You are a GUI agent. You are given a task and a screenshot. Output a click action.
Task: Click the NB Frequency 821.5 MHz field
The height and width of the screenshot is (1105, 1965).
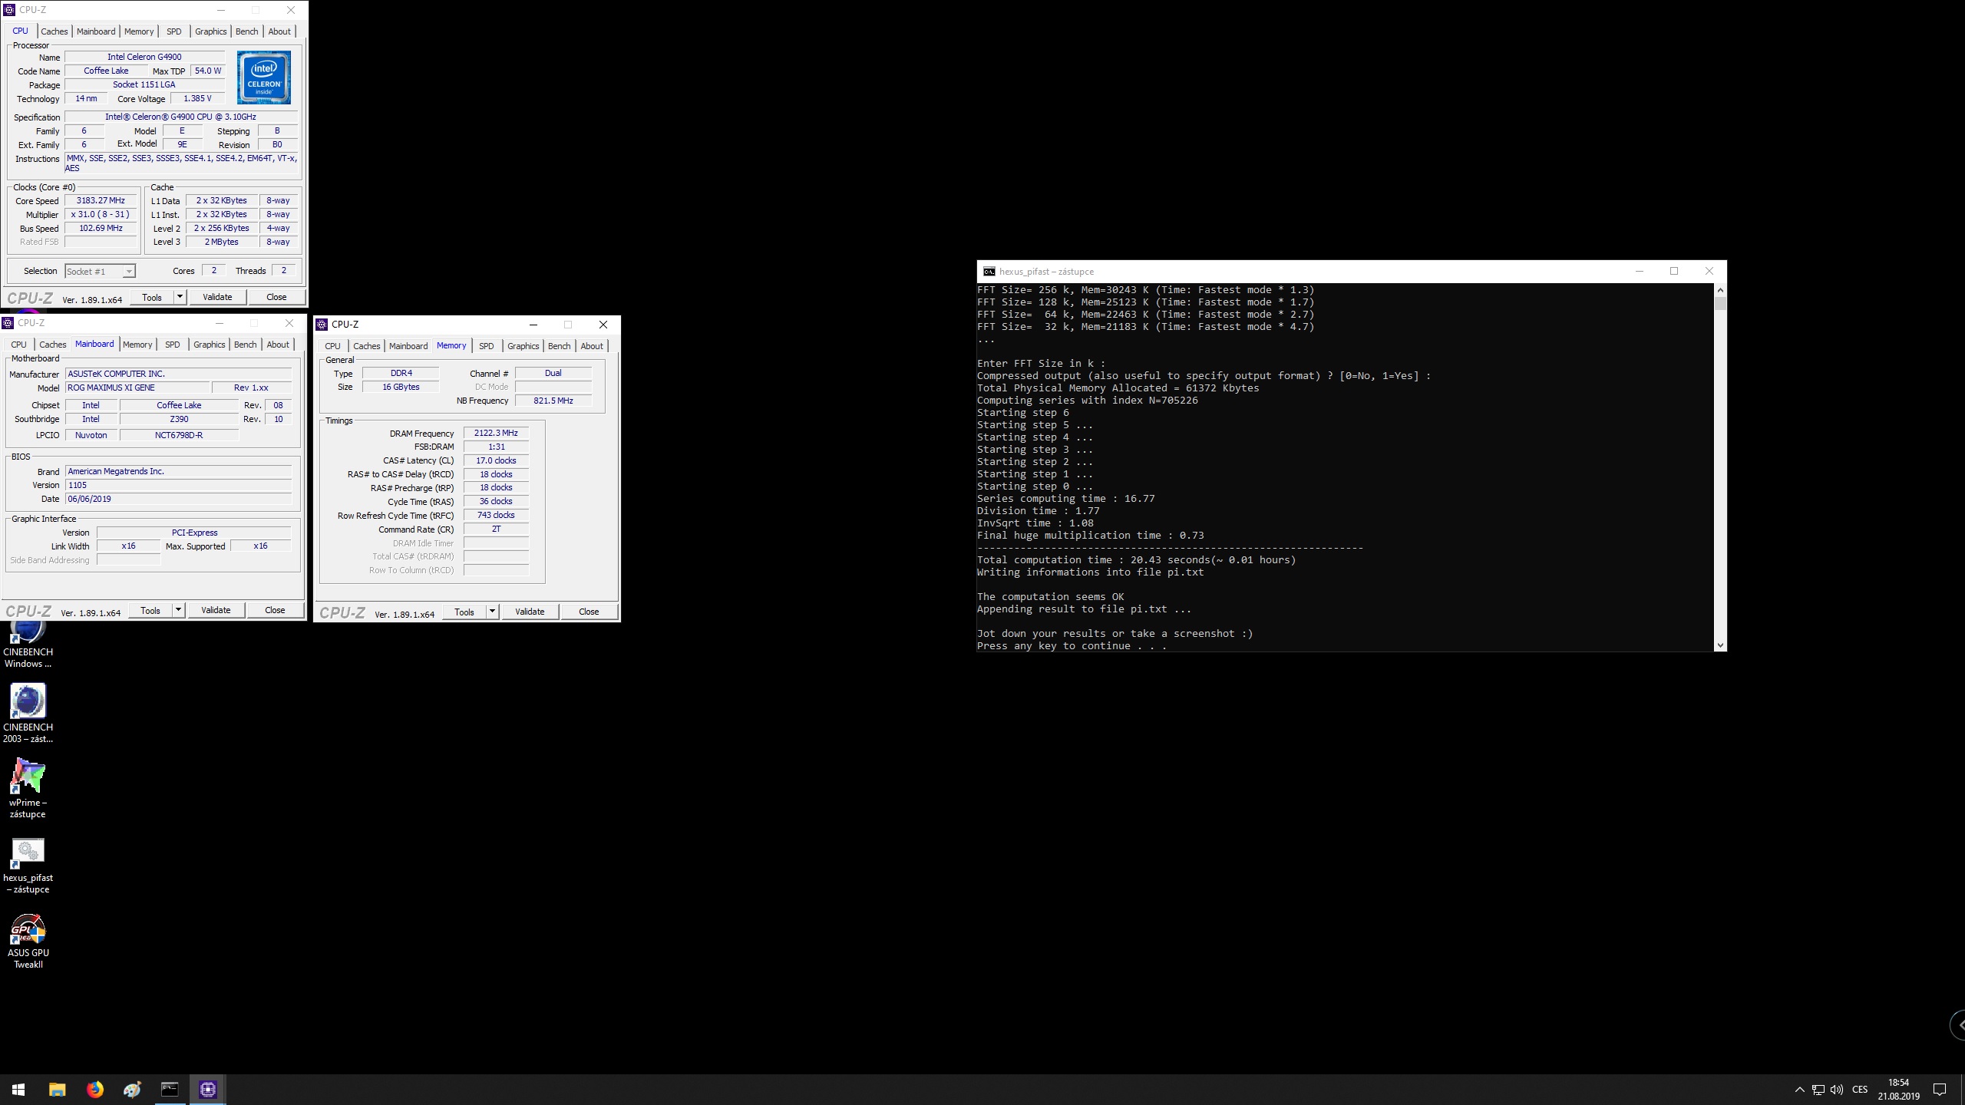pos(553,401)
